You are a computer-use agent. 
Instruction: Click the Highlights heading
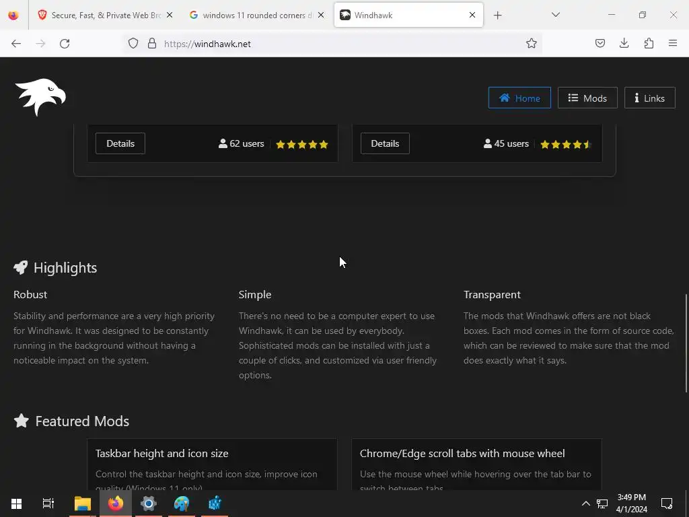click(65, 268)
